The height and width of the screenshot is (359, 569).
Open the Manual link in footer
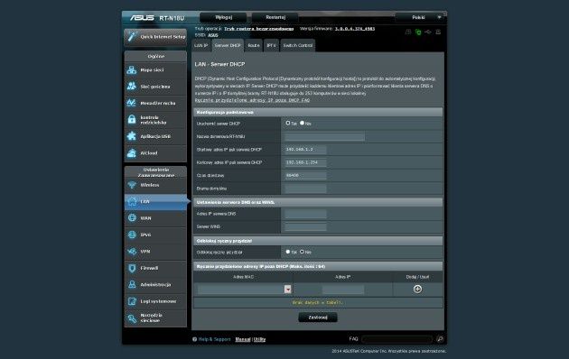243,339
